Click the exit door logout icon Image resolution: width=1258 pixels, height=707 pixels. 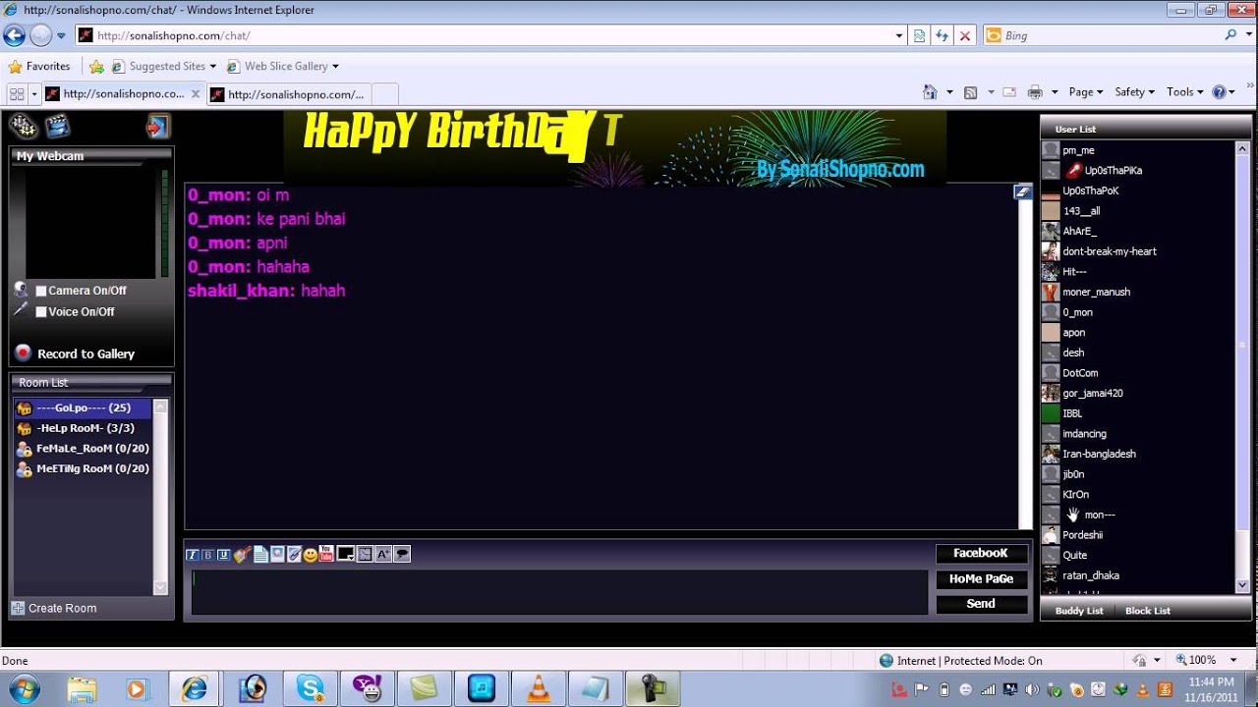(157, 126)
